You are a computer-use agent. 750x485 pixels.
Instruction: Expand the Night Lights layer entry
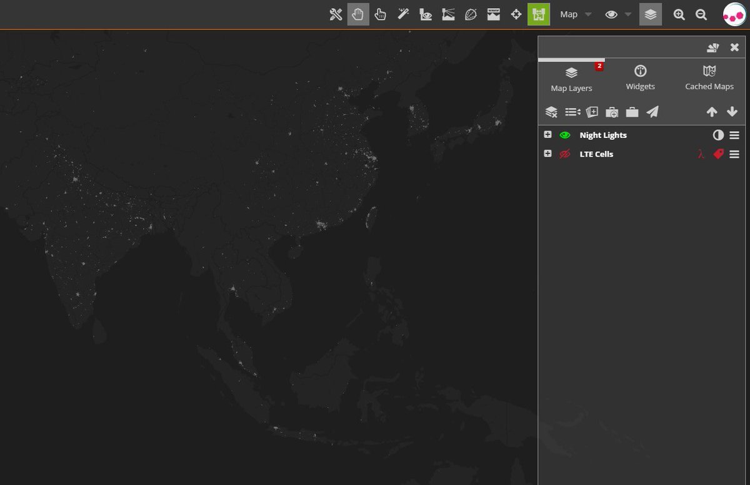point(547,135)
